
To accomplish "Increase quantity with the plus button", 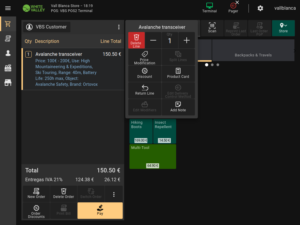I will [x=187, y=40].
